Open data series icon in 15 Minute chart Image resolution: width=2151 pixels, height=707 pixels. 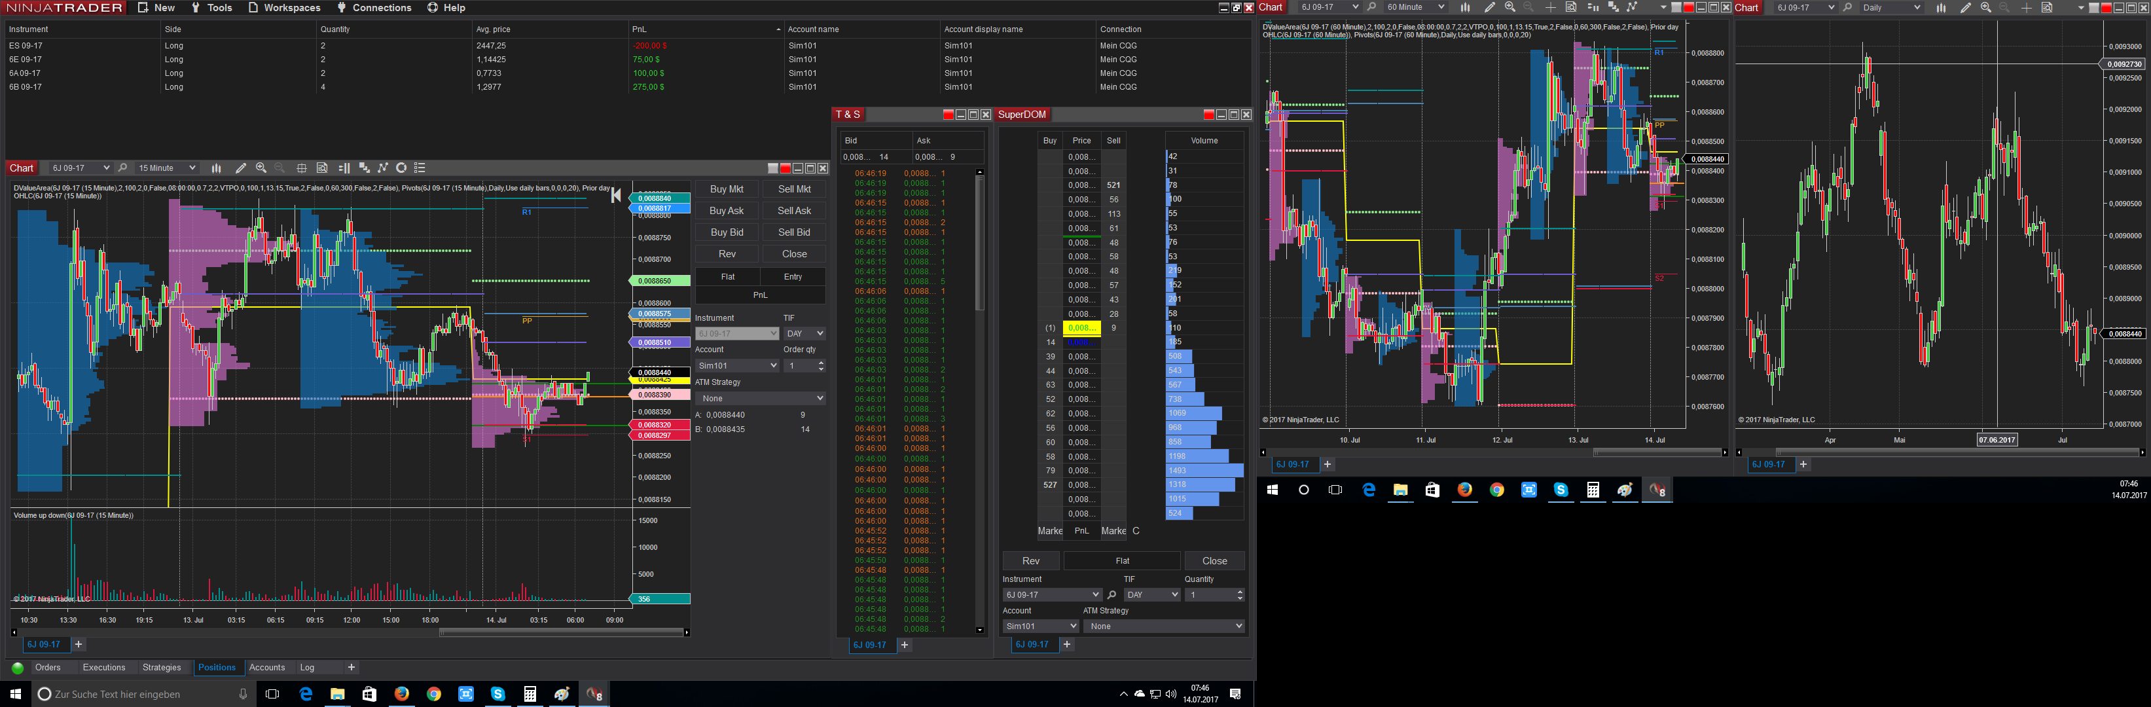[363, 168]
